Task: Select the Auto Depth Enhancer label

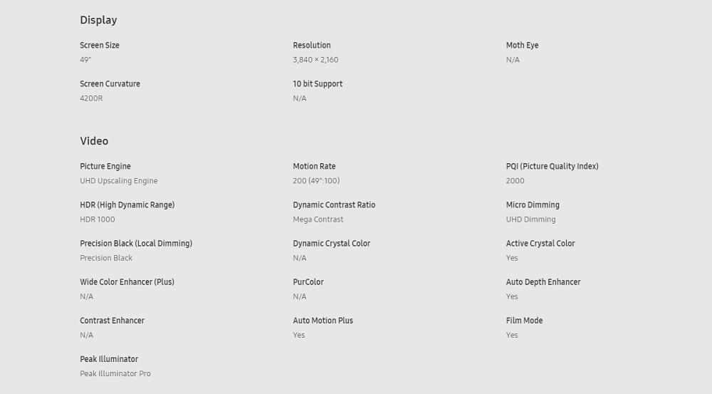Action: (x=543, y=281)
